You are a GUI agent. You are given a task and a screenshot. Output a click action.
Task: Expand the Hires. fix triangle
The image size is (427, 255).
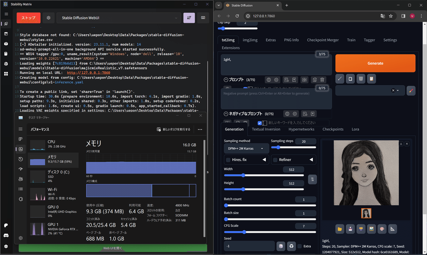coord(264,160)
